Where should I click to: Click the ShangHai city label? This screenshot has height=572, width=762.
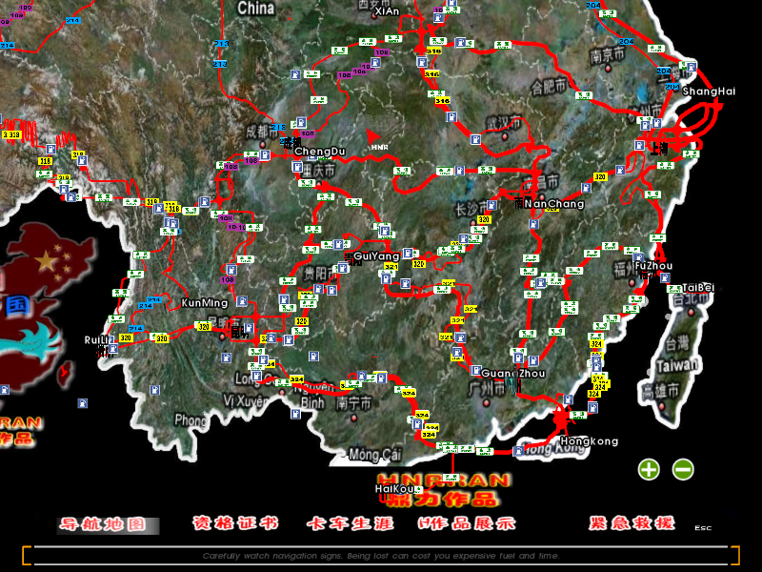(x=709, y=92)
